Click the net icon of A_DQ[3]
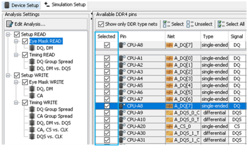This screenshot has width=249, height=146. click(x=170, y=79)
